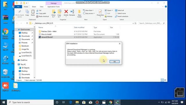Open AnyDesk desktop icon
186x105 pixels.
5,87
